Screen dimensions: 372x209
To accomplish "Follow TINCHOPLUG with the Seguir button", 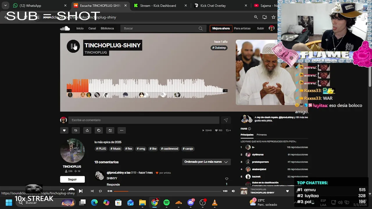I will 72,179.
